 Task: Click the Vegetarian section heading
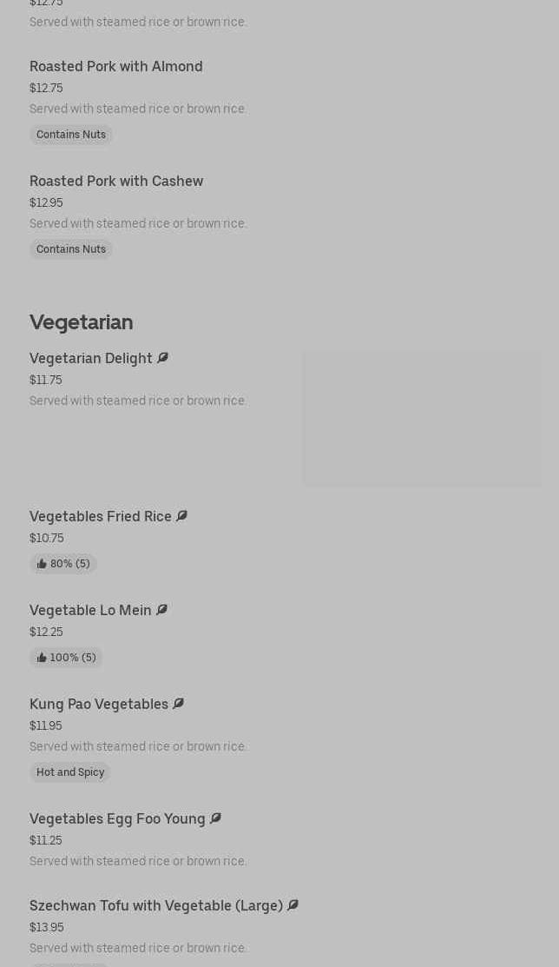coord(82,322)
